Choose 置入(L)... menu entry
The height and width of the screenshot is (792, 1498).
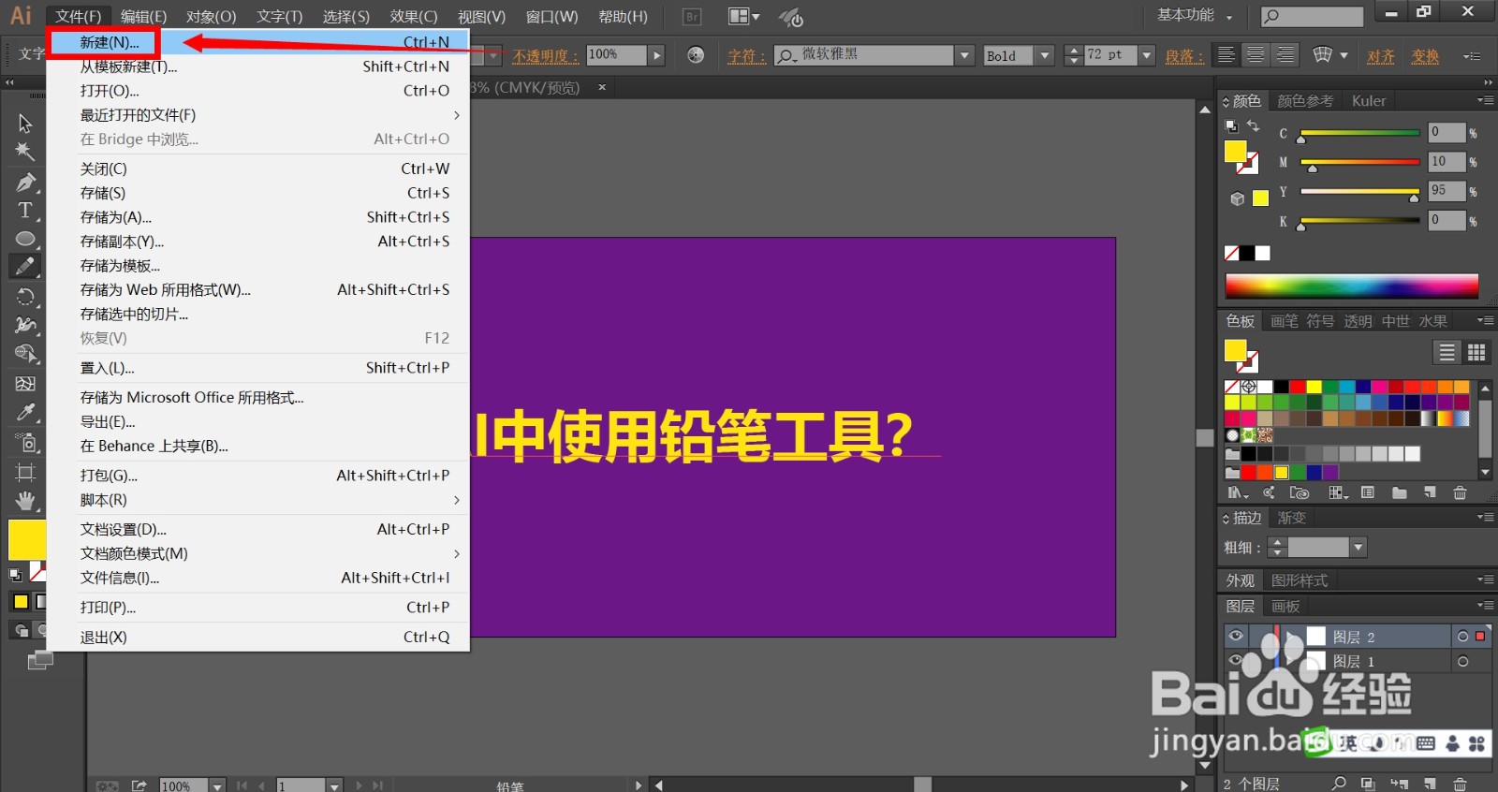pos(259,368)
